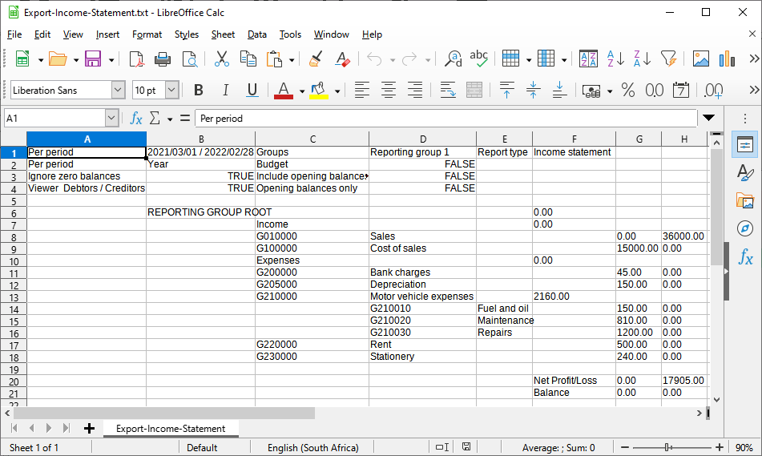Image resolution: width=762 pixels, height=456 pixels.
Task: Click the add new sheet plus button
Action: point(89,429)
